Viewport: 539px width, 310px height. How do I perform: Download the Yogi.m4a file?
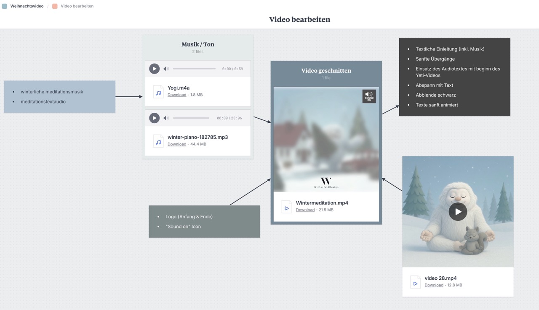click(x=176, y=95)
